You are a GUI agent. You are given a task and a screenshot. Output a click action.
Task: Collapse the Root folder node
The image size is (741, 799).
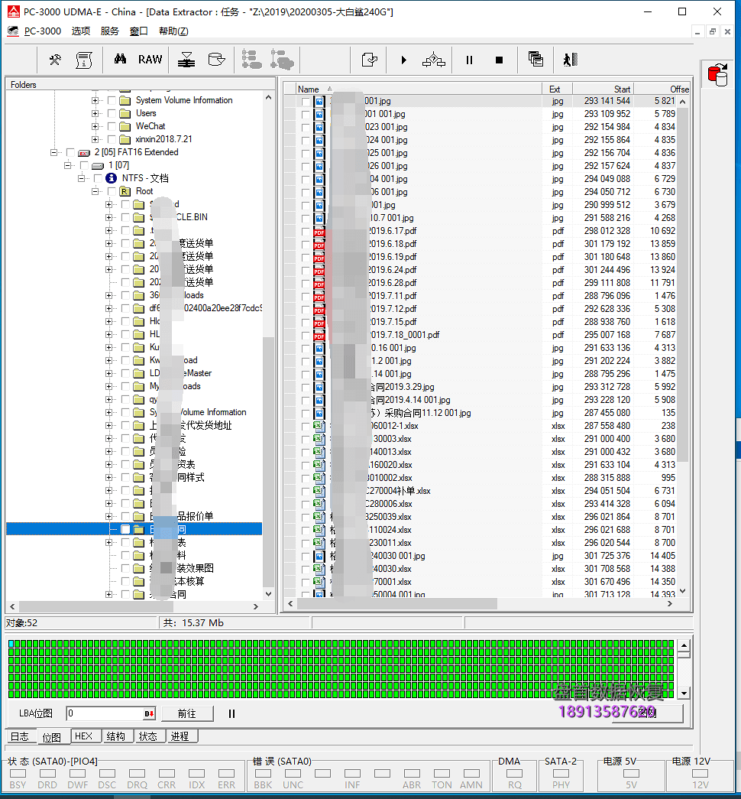pyautogui.click(x=95, y=192)
